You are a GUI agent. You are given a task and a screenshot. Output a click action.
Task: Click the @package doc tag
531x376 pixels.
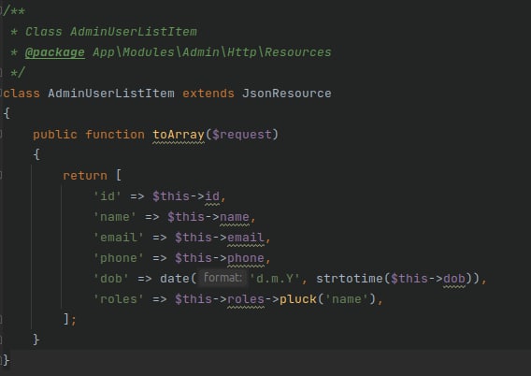click(x=55, y=52)
